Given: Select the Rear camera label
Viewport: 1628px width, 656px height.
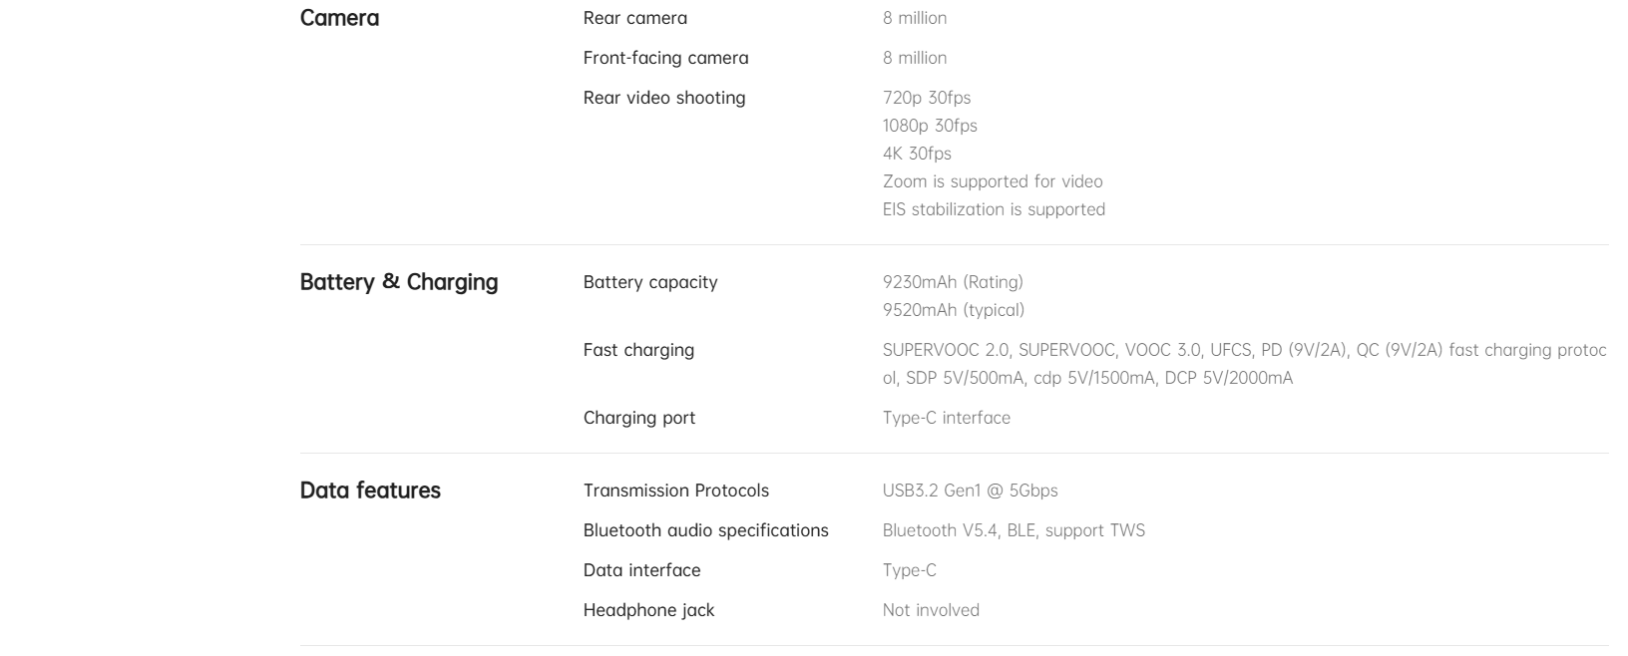Looking at the screenshot, I should pos(634,18).
